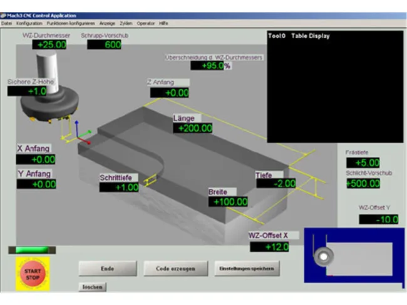407x305 pixels.
Task: Select the WZ-Durchmesser value field
Action: click(x=51, y=45)
